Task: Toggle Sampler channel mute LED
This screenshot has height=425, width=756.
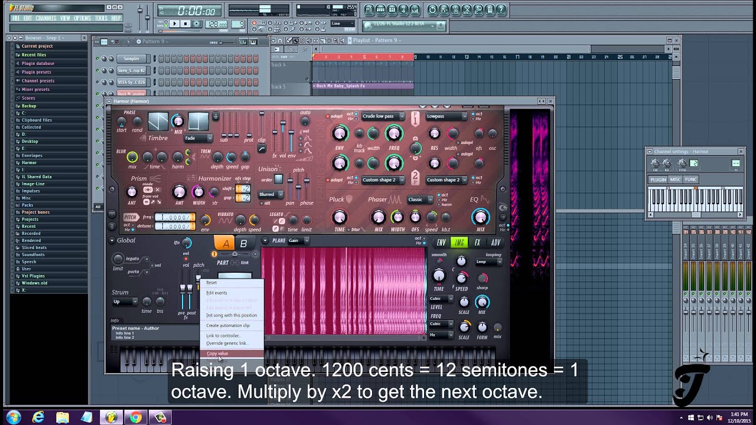Action: [x=98, y=58]
